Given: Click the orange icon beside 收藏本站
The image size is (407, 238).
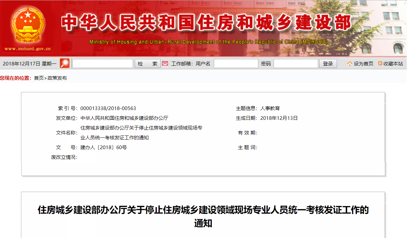Looking at the screenshot, I should [x=380, y=63].
